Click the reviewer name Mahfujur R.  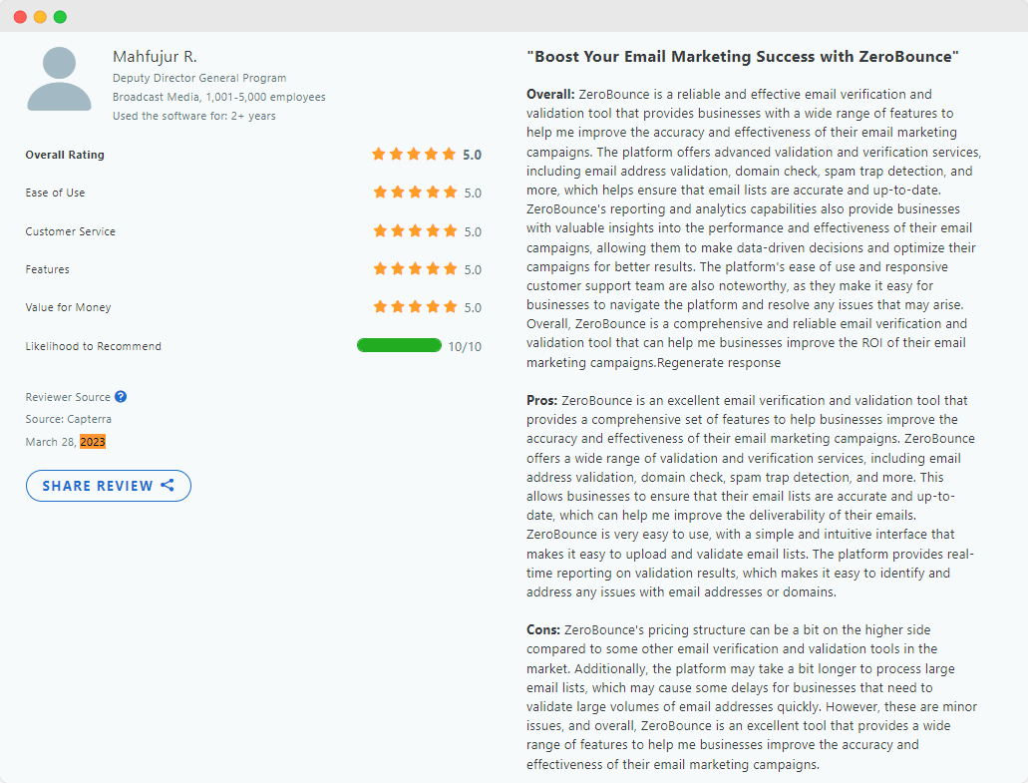(x=155, y=56)
